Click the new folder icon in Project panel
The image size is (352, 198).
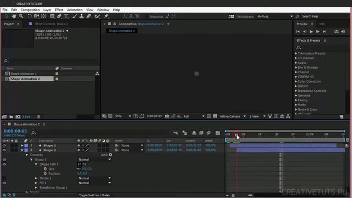pos(11,117)
